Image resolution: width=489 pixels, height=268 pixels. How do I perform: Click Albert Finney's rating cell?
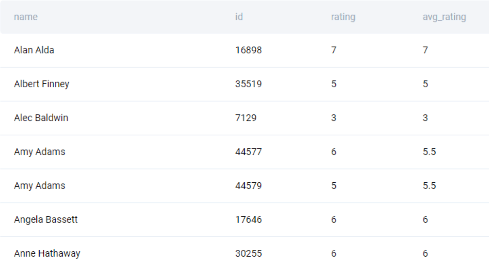point(334,84)
